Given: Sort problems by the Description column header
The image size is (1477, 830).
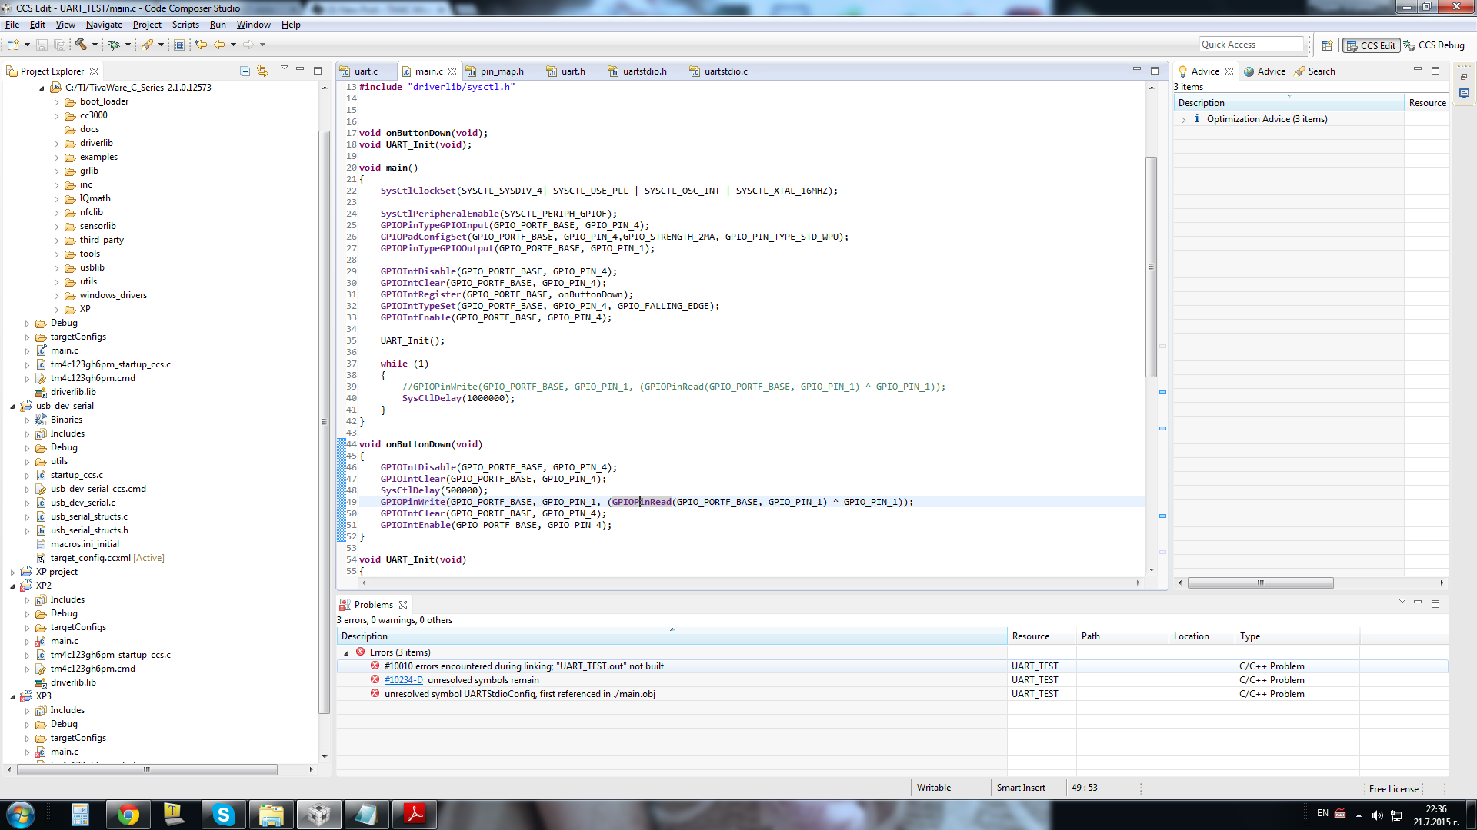Looking at the screenshot, I should tap(672, 636).
